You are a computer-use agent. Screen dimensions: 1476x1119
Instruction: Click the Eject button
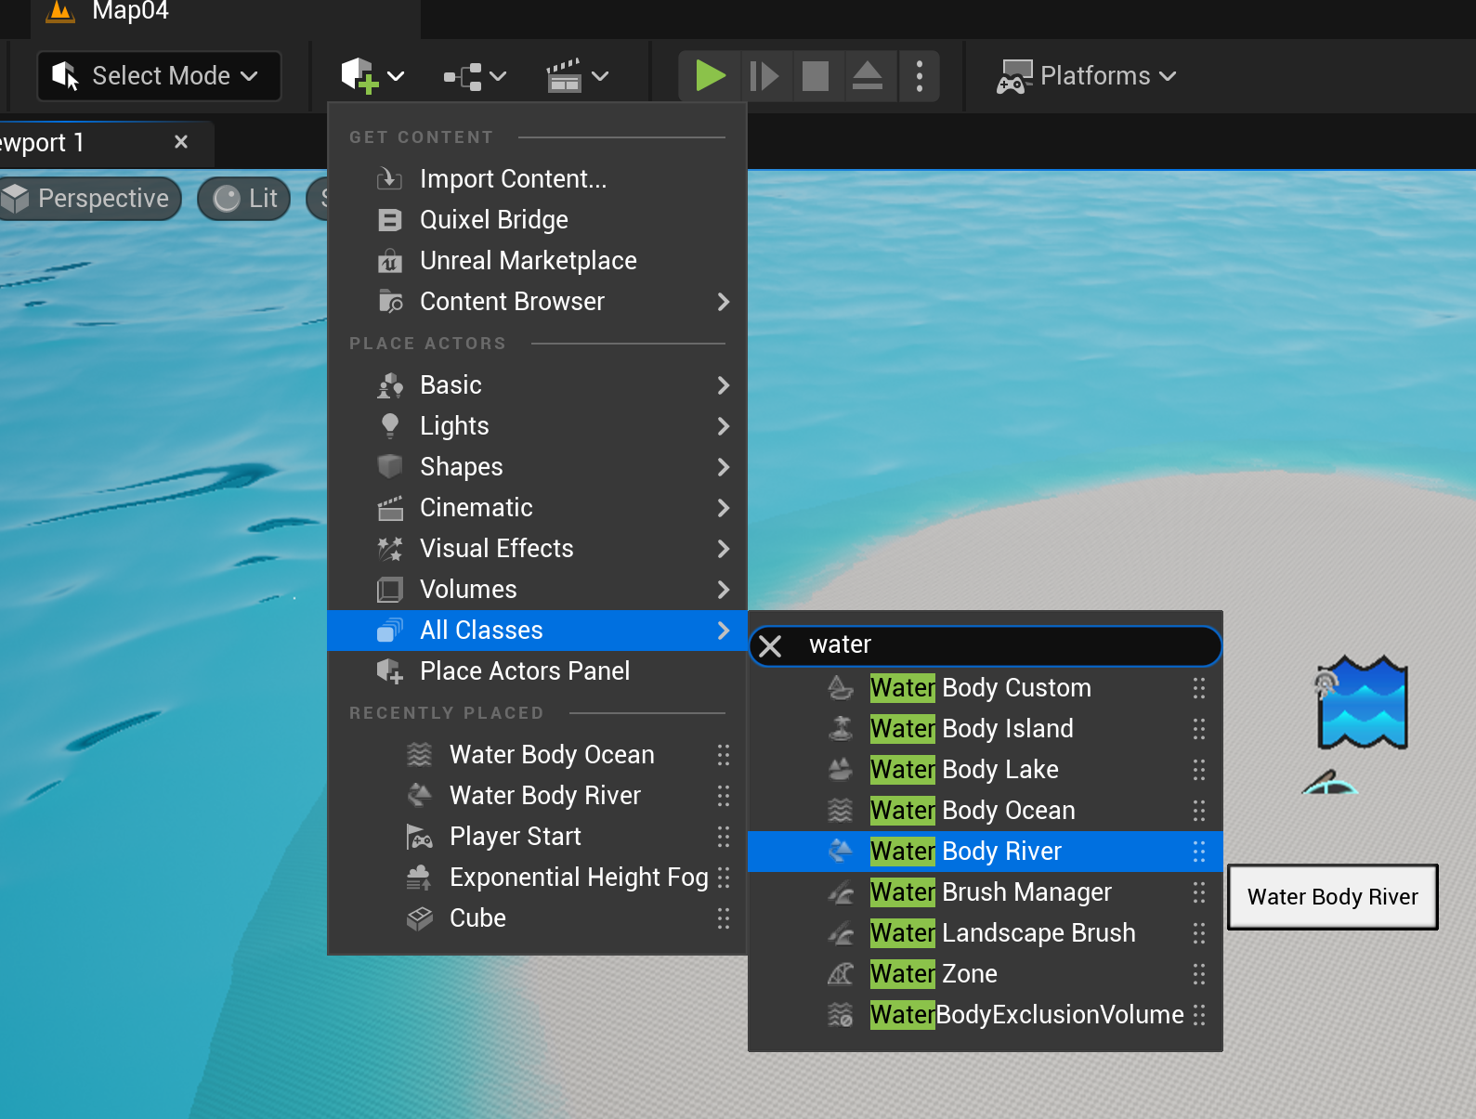868,76
